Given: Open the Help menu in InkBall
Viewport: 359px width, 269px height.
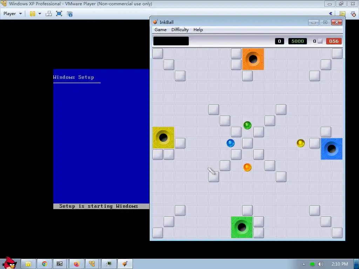Looking at the screenshot, I should pyautogui.click(x=198, y=30).
